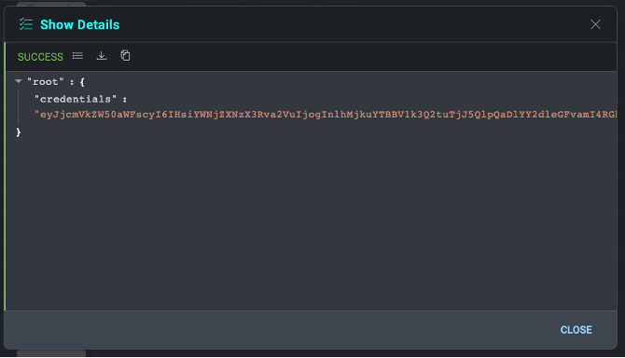
Task: Click the colon after "credentials"
Action: [124, 100]
